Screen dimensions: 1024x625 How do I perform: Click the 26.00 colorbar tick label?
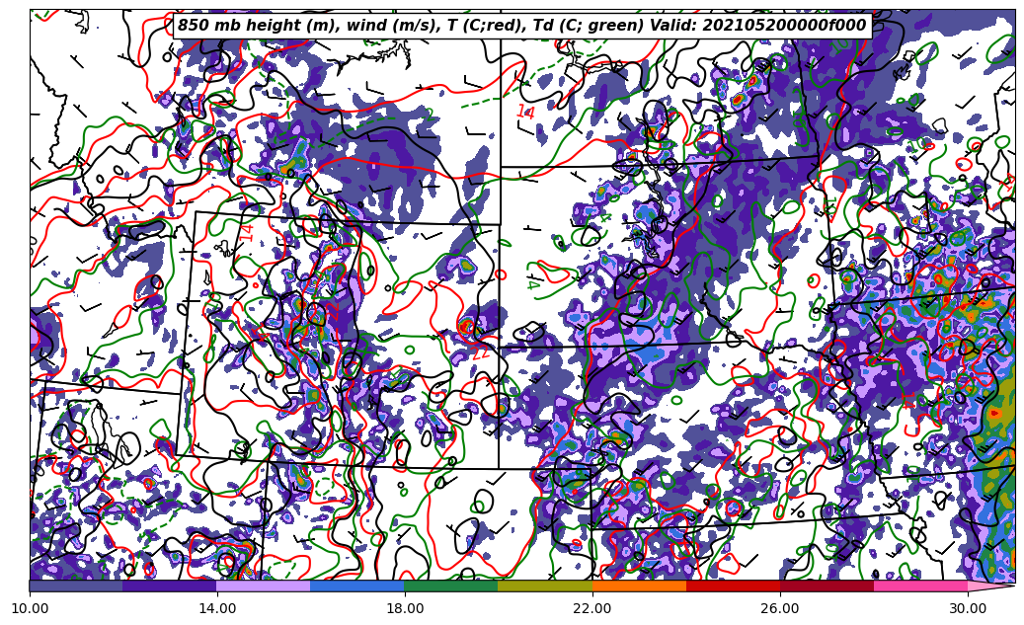coord(780,608)
